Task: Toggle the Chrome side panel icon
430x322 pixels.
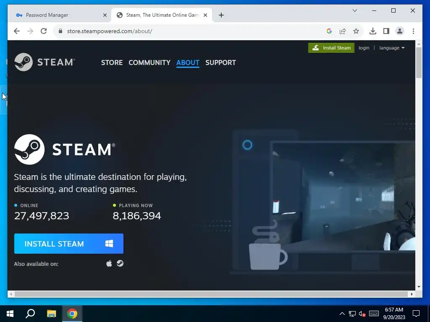Action: point(386,31)
